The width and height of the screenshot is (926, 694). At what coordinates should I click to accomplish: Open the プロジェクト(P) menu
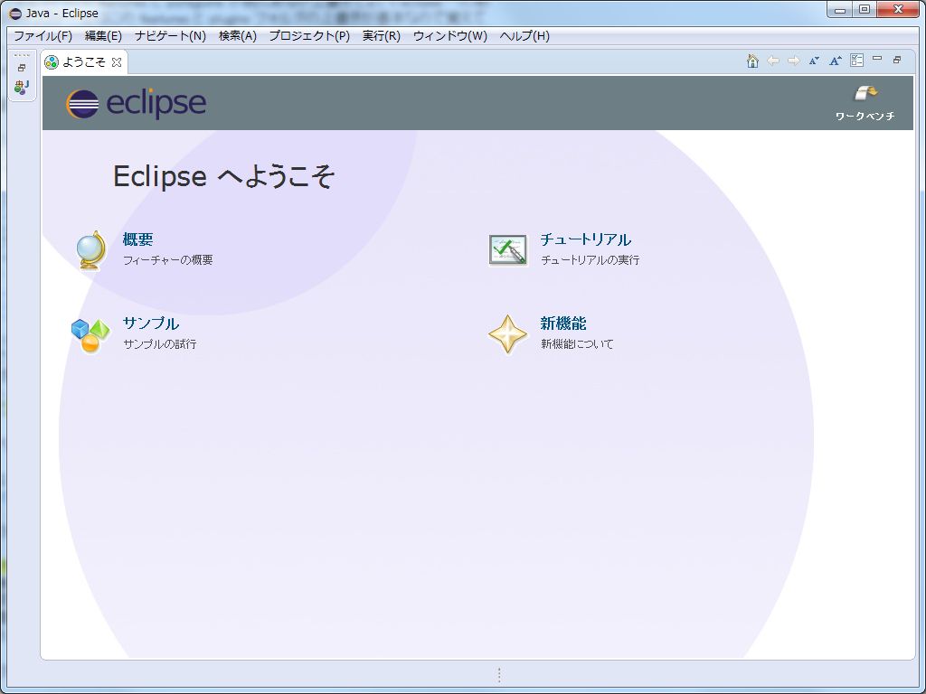click(x=309, y=36)
